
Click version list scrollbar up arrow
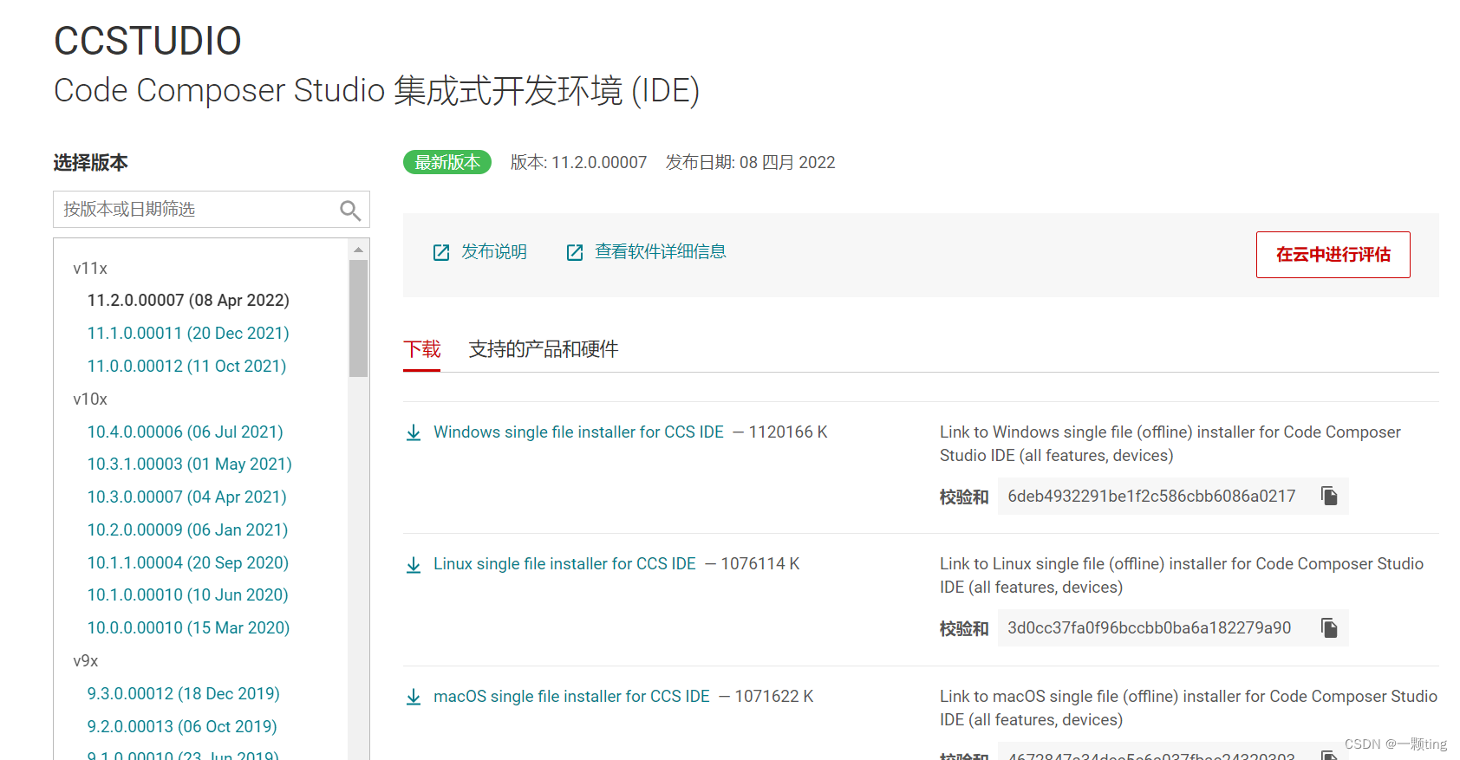tap(358, 250)
